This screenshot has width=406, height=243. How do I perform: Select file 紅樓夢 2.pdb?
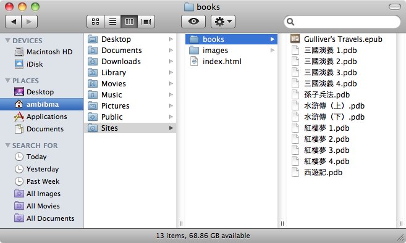click(x=341, y=139)
